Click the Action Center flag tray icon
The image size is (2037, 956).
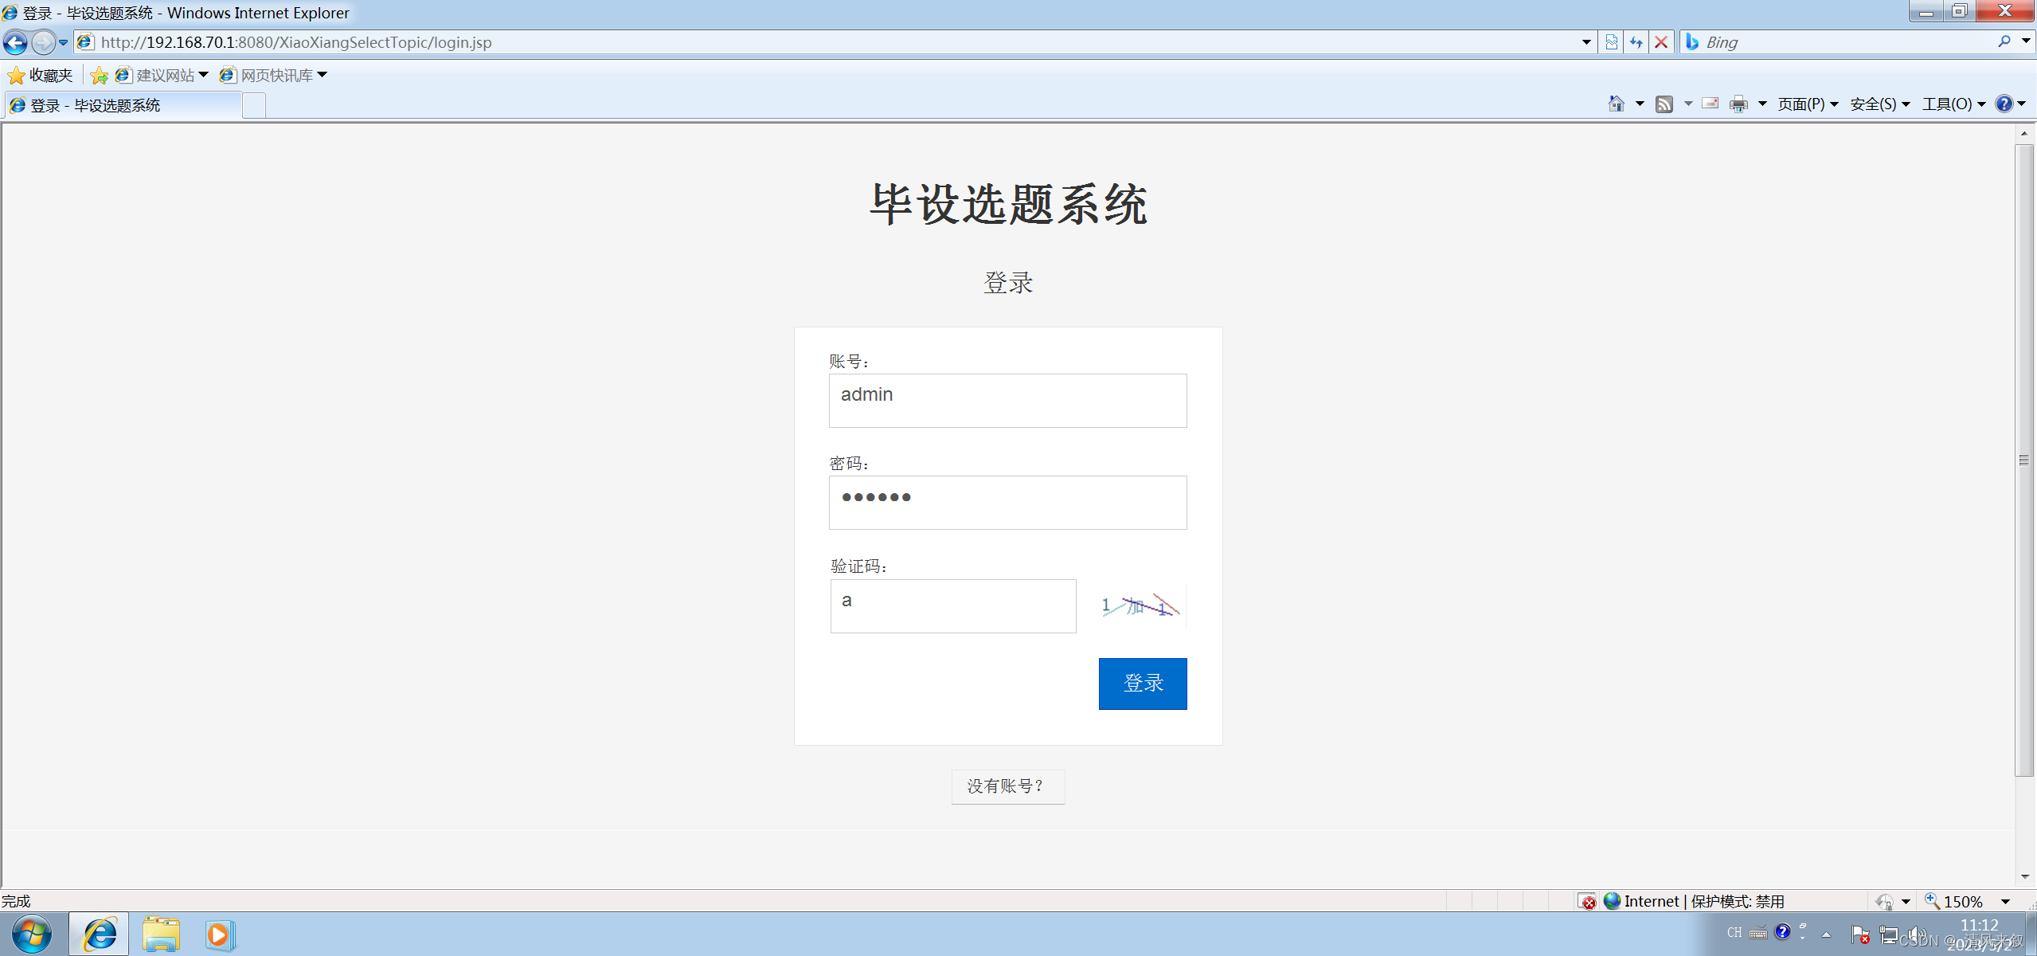click(1860, 934)
